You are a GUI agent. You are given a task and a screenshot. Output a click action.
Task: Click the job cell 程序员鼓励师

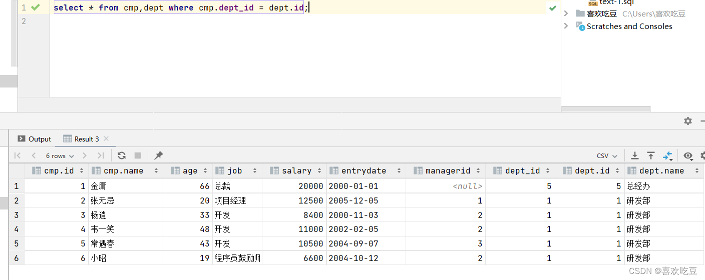pos(237,258)
